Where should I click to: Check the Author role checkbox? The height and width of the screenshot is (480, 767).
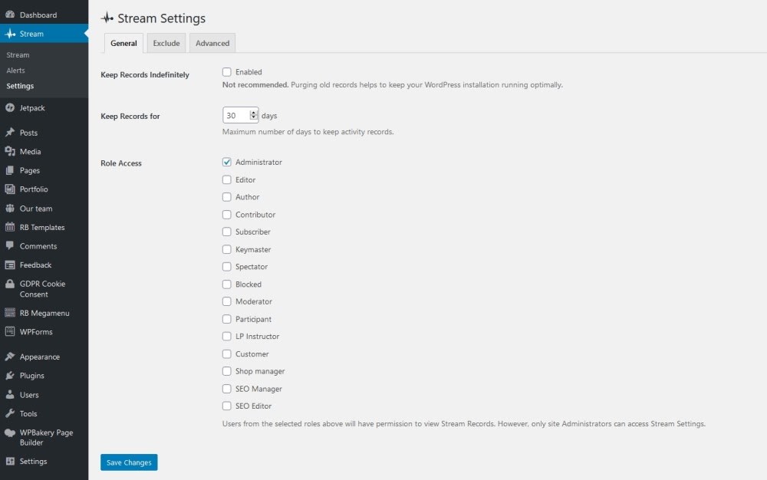226,197
